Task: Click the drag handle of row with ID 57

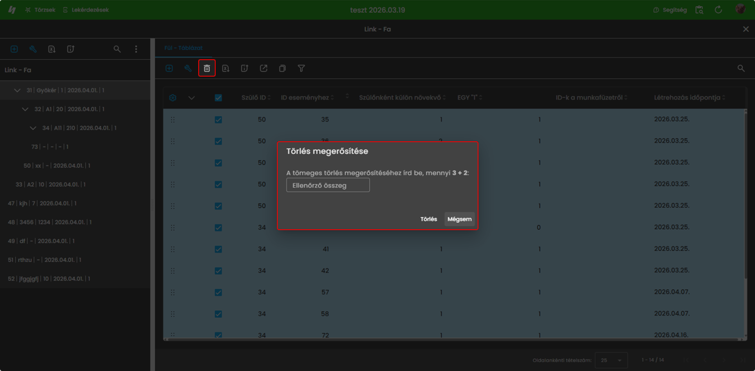Action: pyautogui.click(x=173, y=292)
